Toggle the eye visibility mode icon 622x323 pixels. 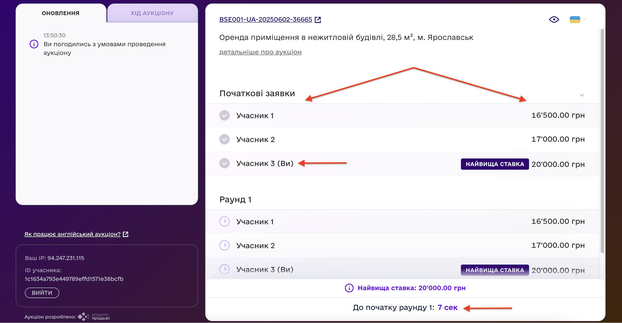coord(554,19)
